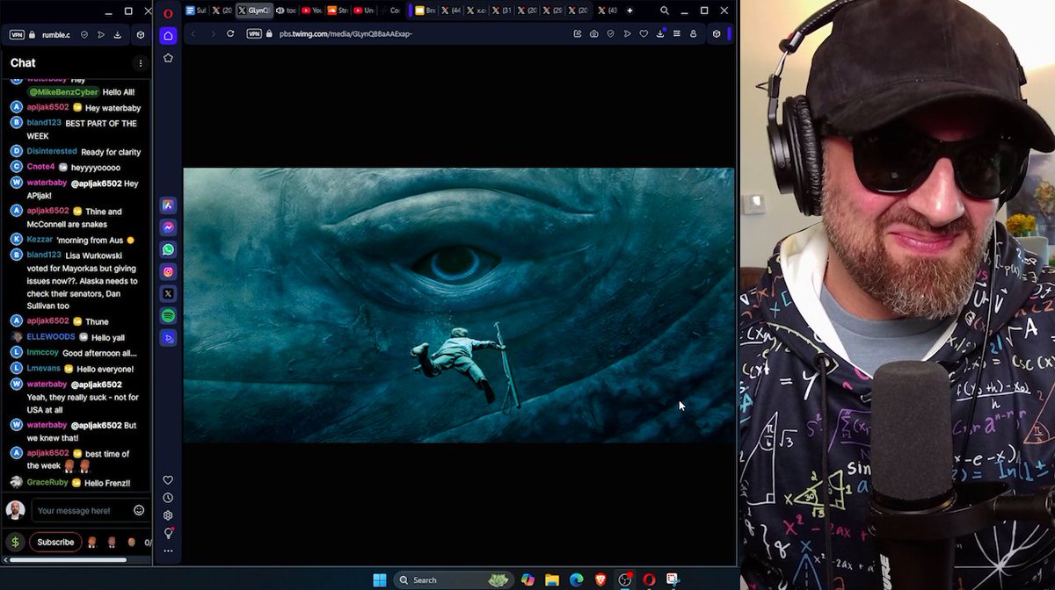Open Pinboards heart icon in sidebar
The image size is (1055, 590).
click(x=168, y=480)
